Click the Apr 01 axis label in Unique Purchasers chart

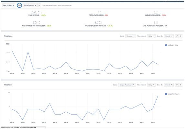[x=87, y=123]
